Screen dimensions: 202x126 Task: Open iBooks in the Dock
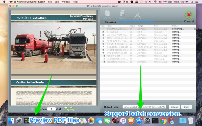[x=131, y=121]
